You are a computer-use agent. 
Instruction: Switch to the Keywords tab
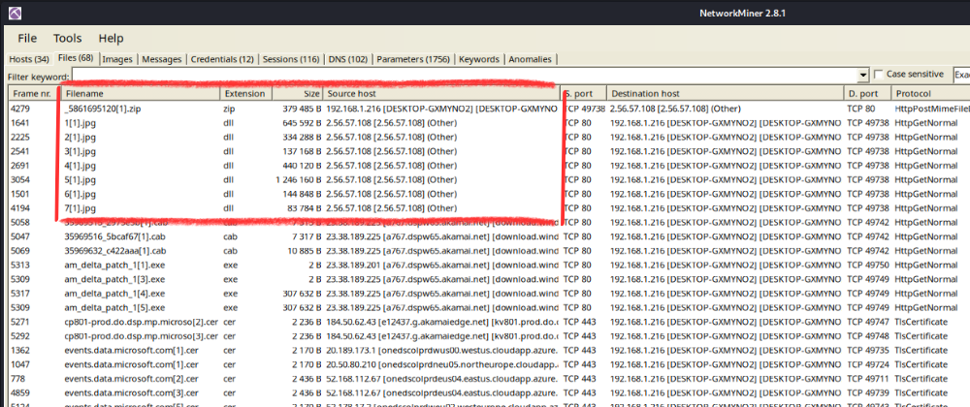[479, 59]
